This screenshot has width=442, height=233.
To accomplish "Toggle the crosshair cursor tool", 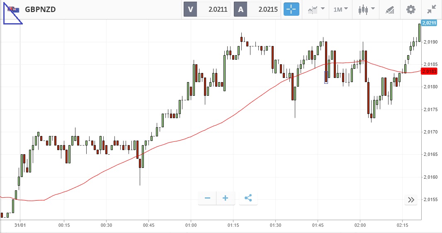I will tap(291, 9).
